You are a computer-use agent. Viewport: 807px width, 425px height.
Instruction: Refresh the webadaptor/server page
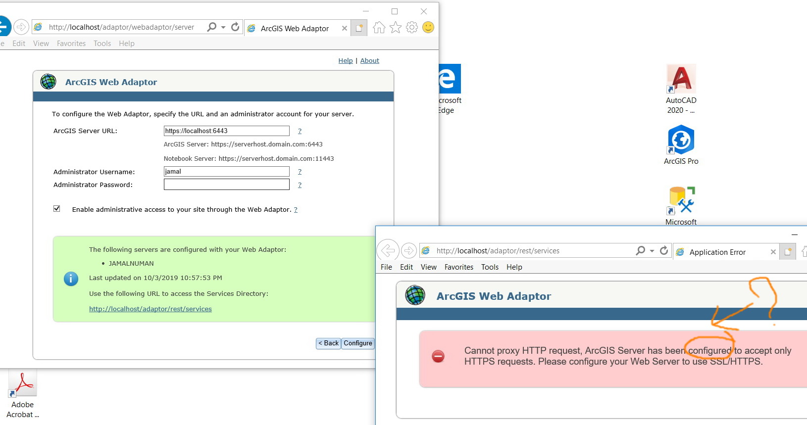coord(235,27)
